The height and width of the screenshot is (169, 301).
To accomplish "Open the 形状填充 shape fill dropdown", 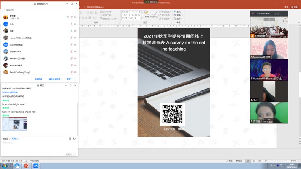I will click(x=165, y=12).
